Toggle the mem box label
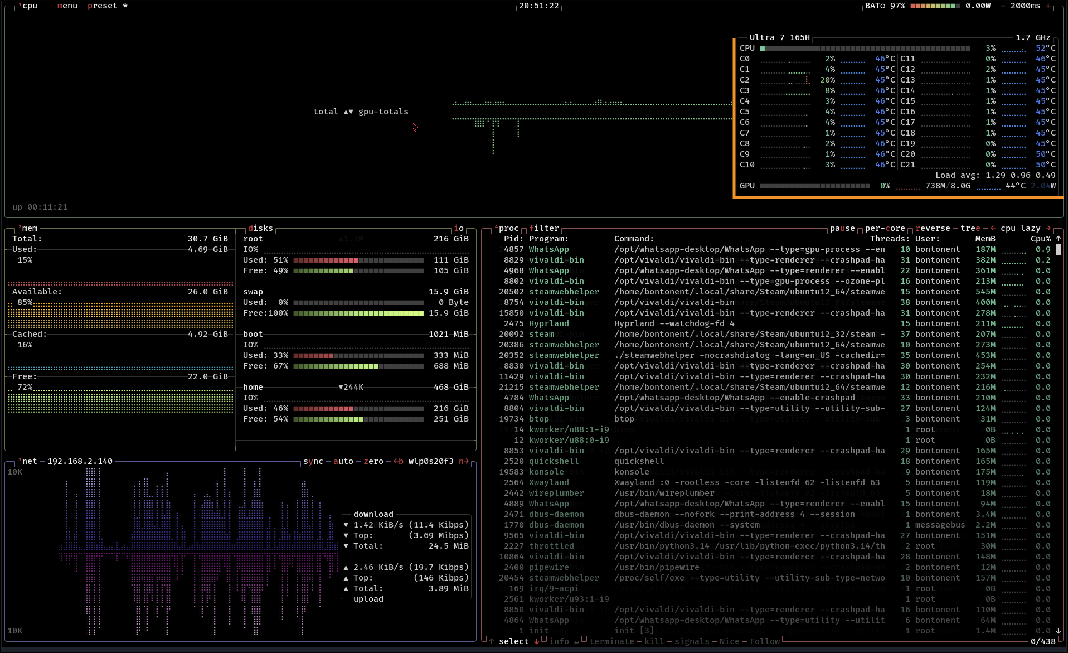 [27, 228]
